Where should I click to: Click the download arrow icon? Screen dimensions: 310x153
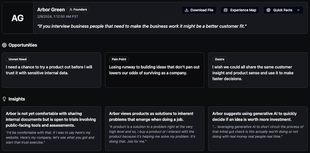click(186, 10)
